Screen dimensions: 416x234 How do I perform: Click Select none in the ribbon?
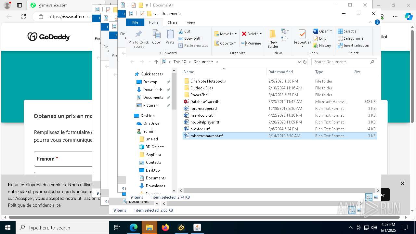click(x=350, y=38)
